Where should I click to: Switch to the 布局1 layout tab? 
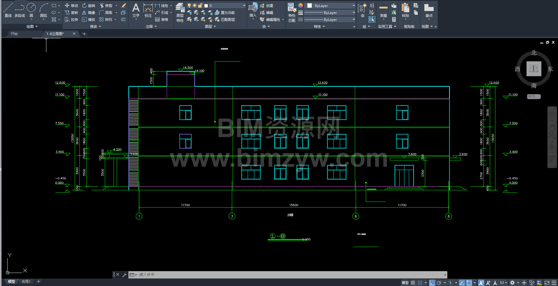(x=26, y=281)
